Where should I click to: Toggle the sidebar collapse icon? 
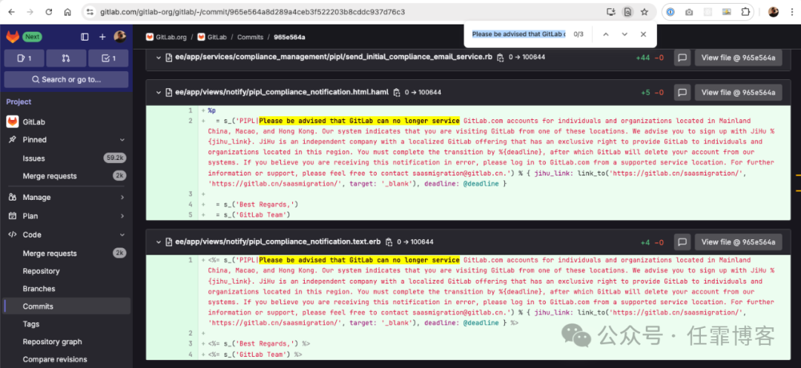85,37
